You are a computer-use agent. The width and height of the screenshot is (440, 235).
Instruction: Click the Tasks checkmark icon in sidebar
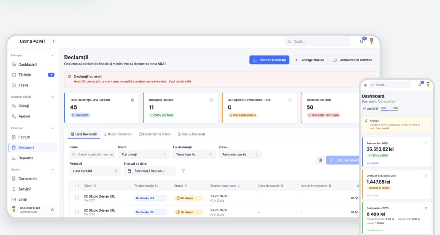pos(14,85)
